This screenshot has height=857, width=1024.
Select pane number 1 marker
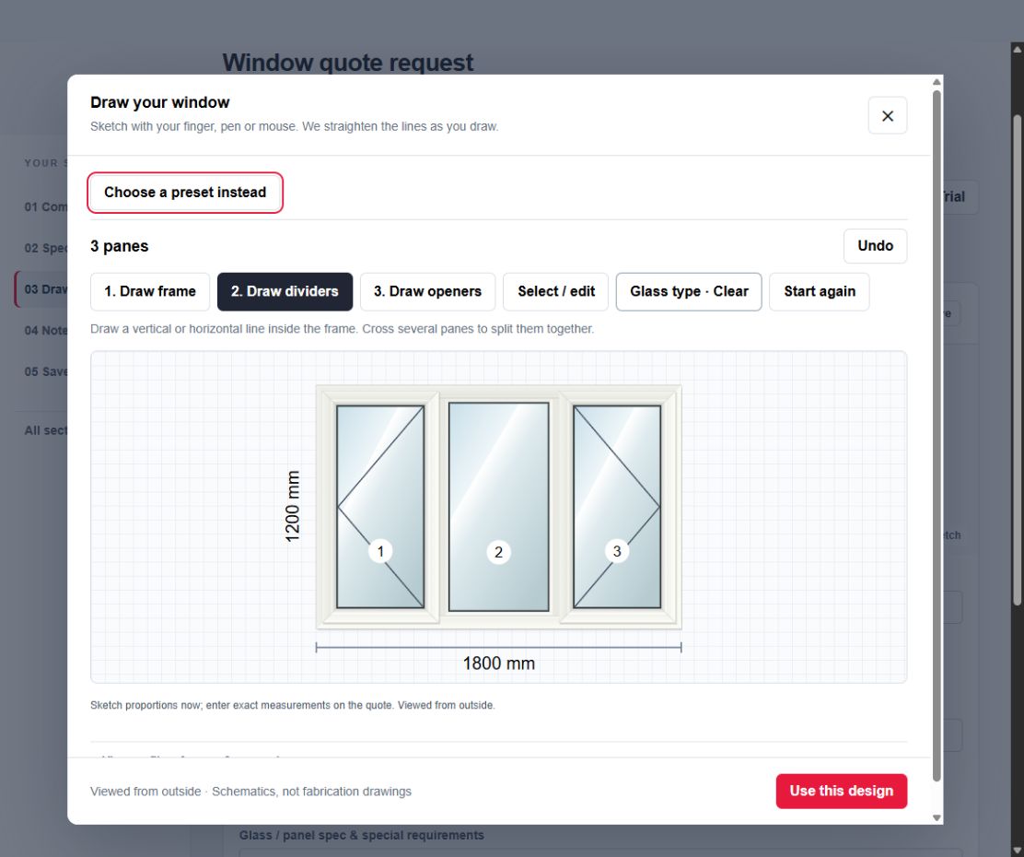(380, 551)
